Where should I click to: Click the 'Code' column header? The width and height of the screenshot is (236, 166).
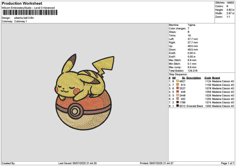pos(208,78)
